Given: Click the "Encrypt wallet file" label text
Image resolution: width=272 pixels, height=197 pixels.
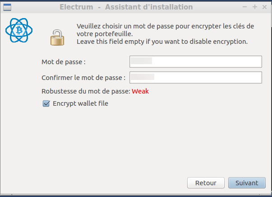Looking at the screenshot, I should (80, 103).
